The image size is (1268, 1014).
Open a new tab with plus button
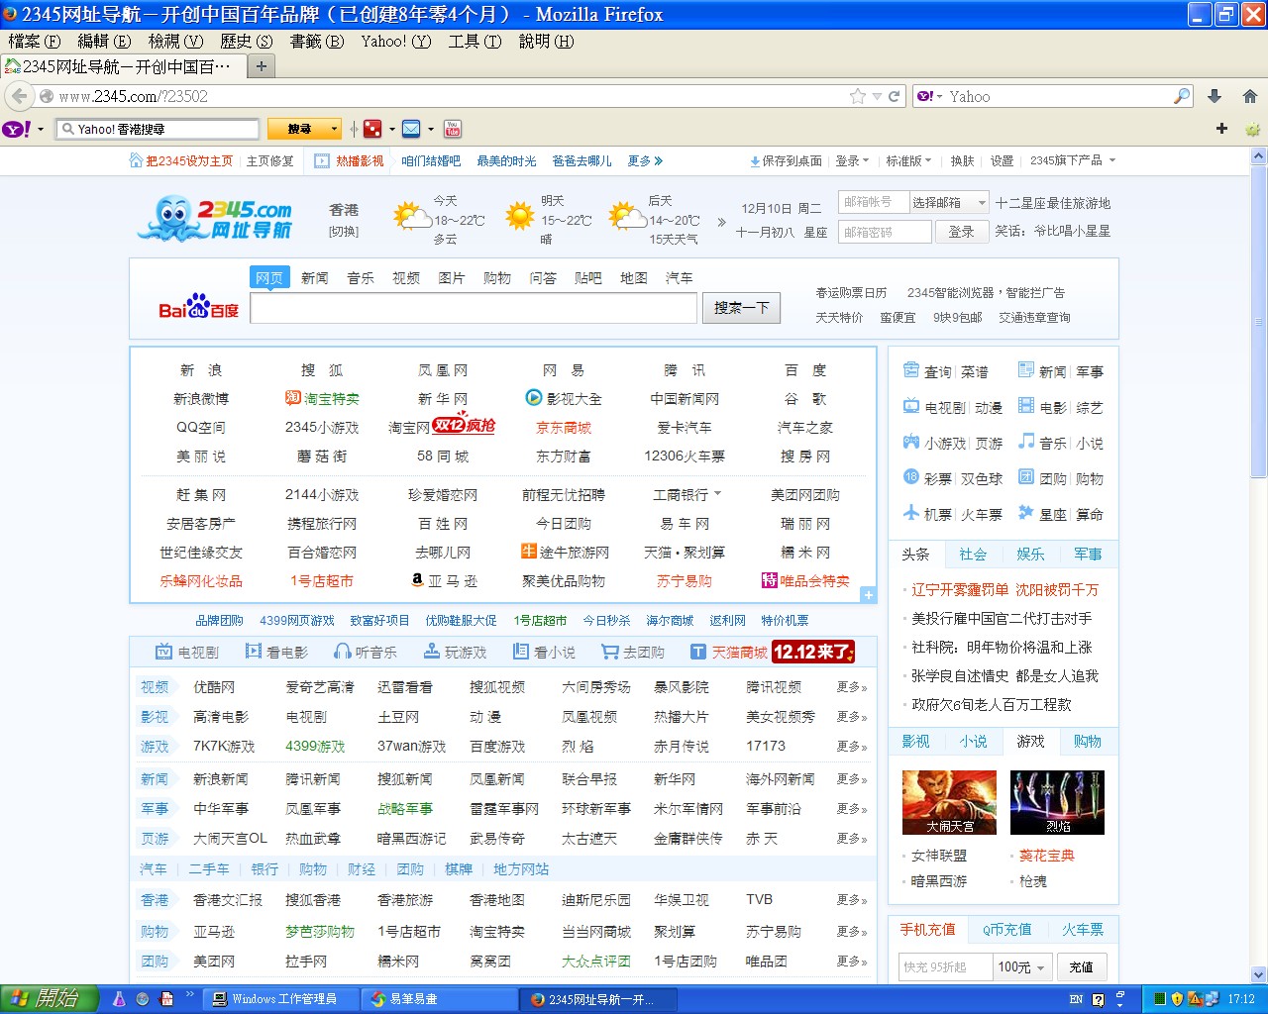(262, 66)
